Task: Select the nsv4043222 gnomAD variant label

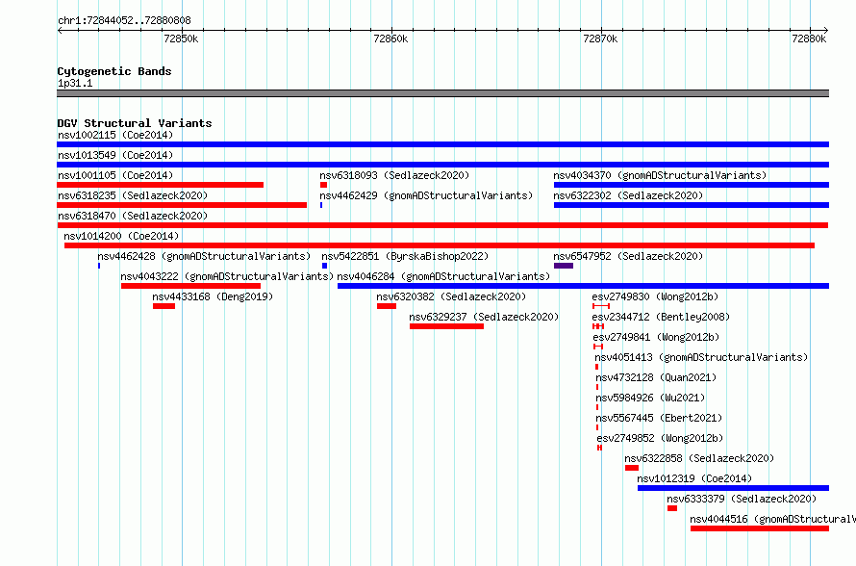Action: (x=227, y=276)
